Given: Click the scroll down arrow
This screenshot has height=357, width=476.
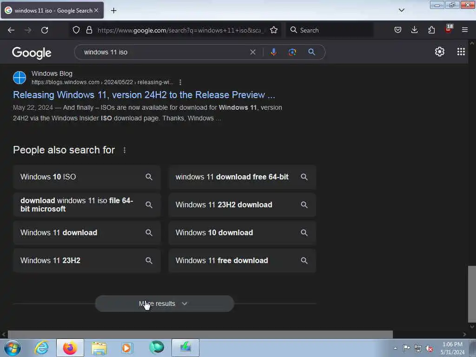Looking at the screenshot, I should tap(472, 327).
